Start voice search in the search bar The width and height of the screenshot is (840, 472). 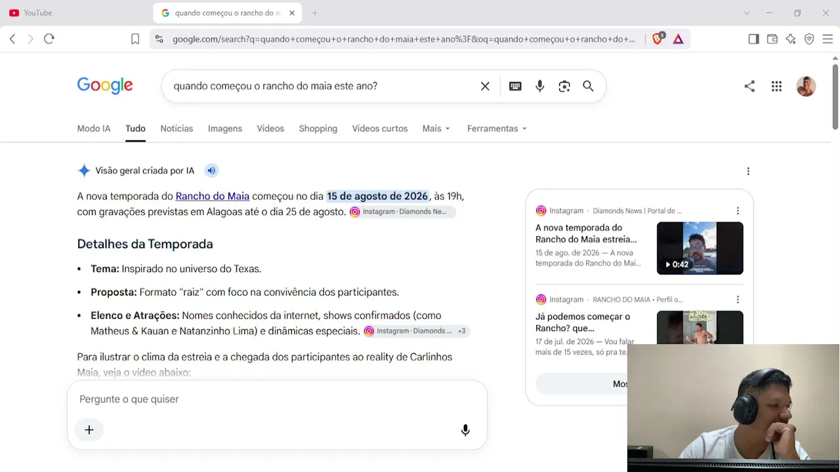click(x=539, y=86)
